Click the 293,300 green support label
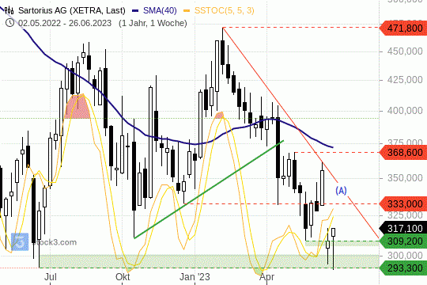Screen dimensions: 427x285 click(x=402, y=268)
